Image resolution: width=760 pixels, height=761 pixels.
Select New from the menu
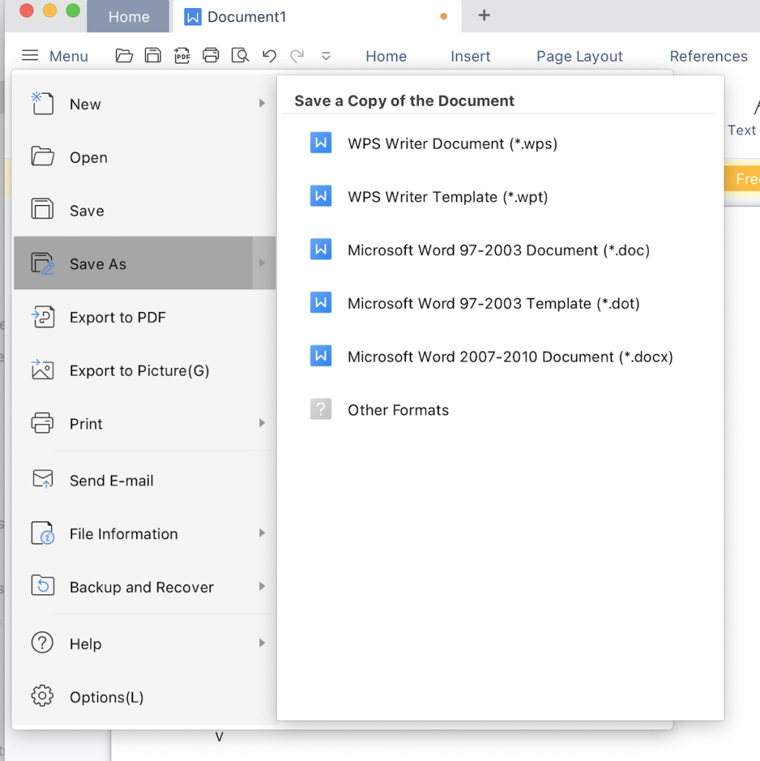(145, 103)
